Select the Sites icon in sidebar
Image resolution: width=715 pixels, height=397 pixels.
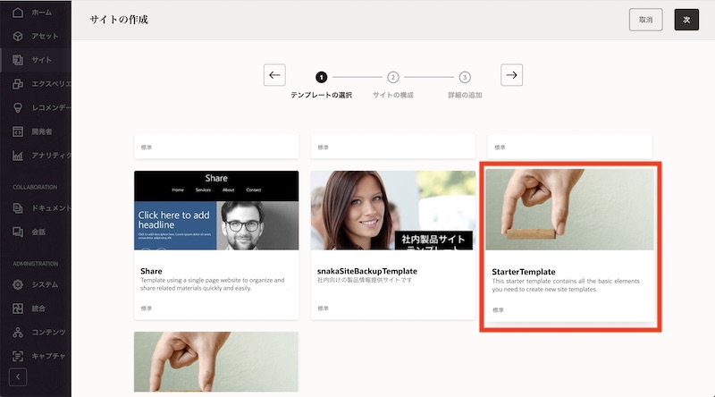[18, 61]
